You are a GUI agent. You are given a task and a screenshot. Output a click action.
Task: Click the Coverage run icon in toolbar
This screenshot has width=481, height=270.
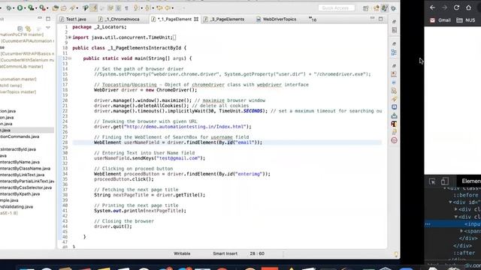click(31, 8)
